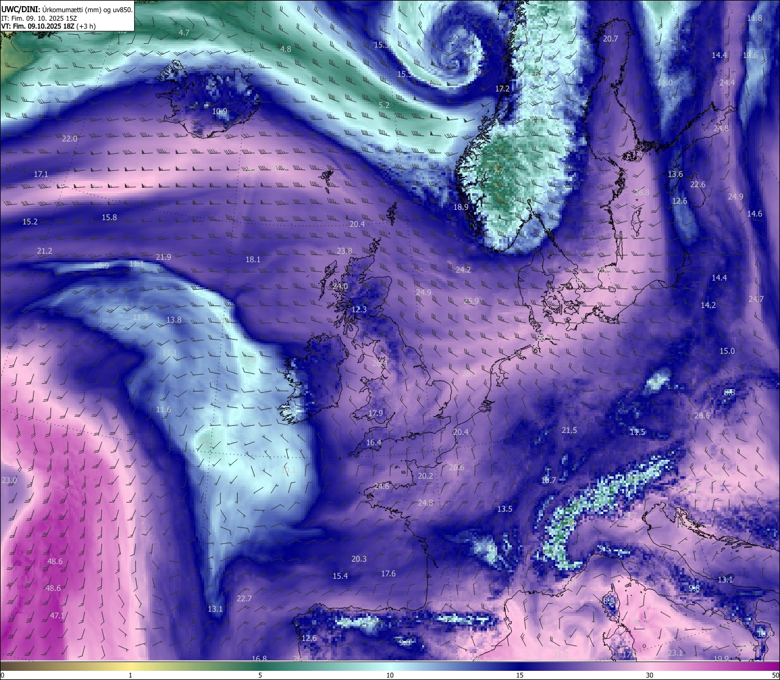
Task: Click the value 25.9 in the North Sea
Action: [471, 301]
